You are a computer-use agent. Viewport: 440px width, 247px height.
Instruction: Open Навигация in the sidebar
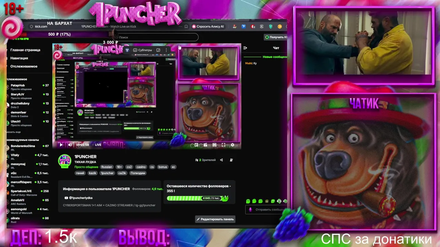pyautogui.click(x=19, y=58)
